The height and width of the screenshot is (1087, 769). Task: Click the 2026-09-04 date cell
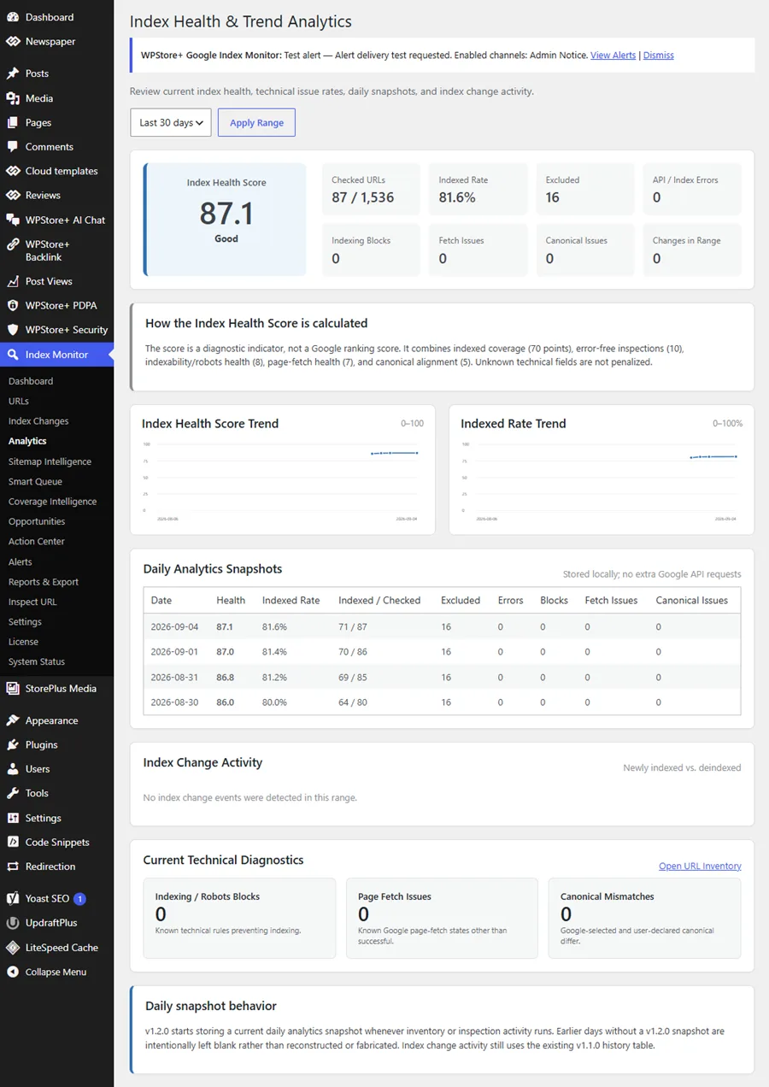click(x=174, y=626)
